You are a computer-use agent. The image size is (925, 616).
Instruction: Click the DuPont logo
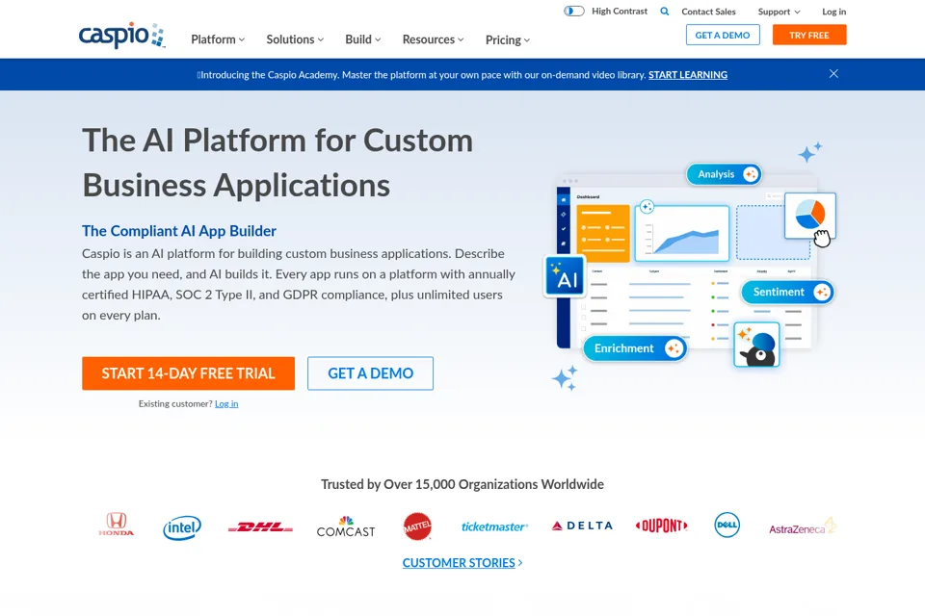(x=661, y=526)
